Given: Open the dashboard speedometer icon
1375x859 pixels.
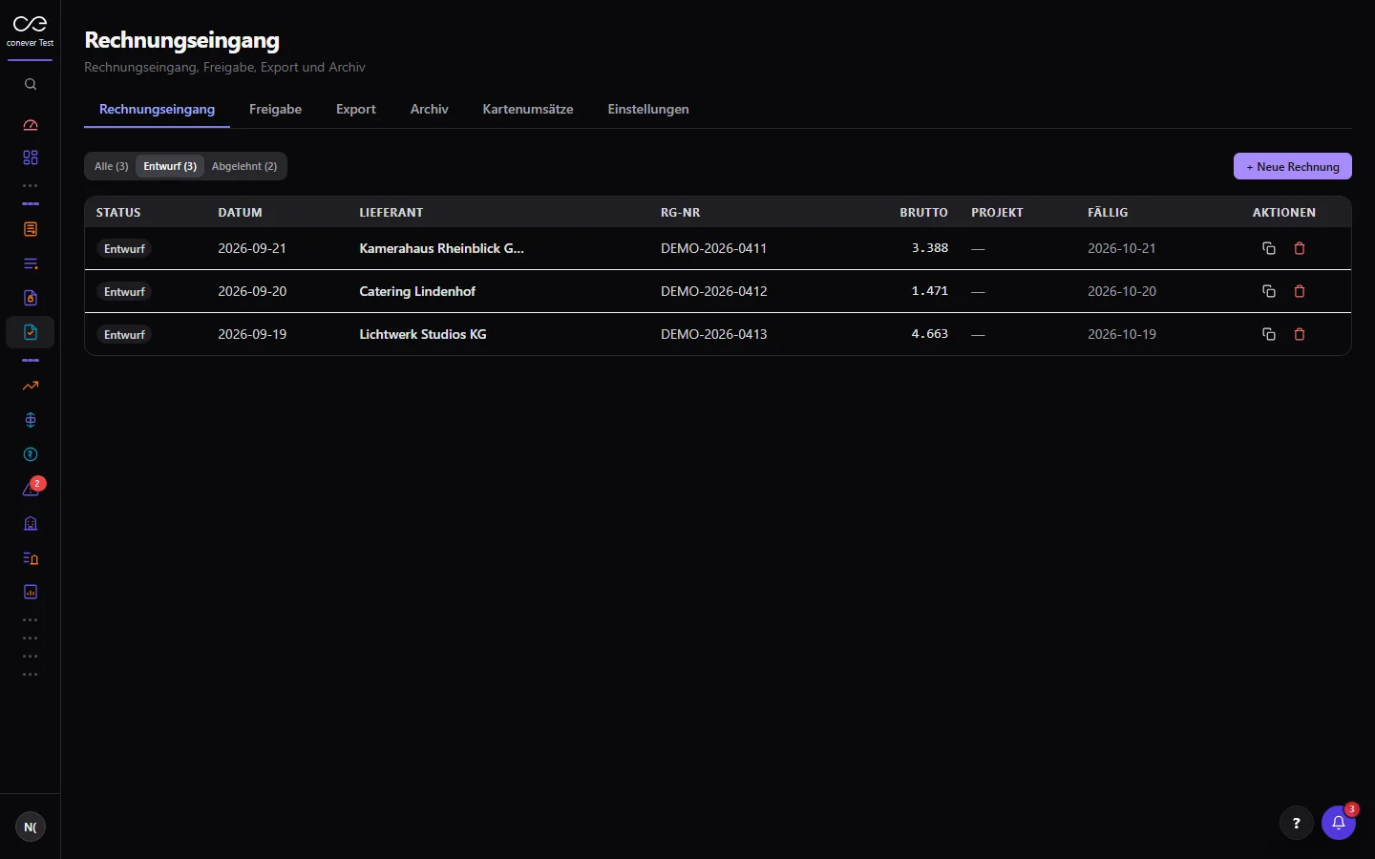Looking at the screenshot, I should (x=31, y=125).
